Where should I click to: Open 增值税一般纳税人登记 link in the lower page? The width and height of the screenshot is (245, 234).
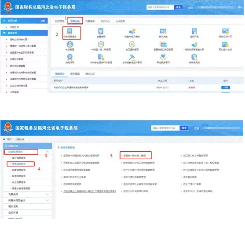(135, 156)
